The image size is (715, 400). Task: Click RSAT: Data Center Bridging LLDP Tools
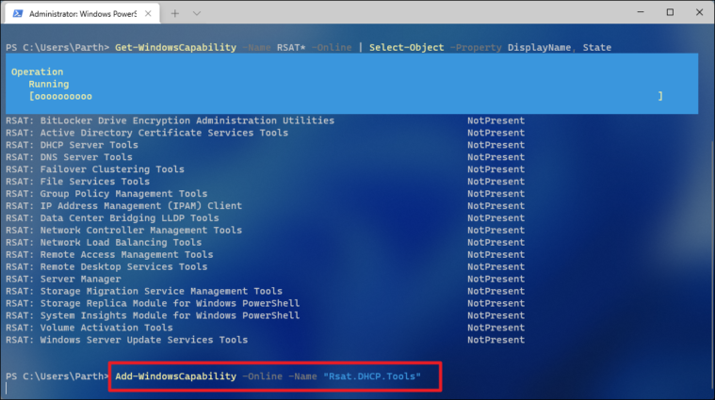pyautogui.click(x=112, y=218)
